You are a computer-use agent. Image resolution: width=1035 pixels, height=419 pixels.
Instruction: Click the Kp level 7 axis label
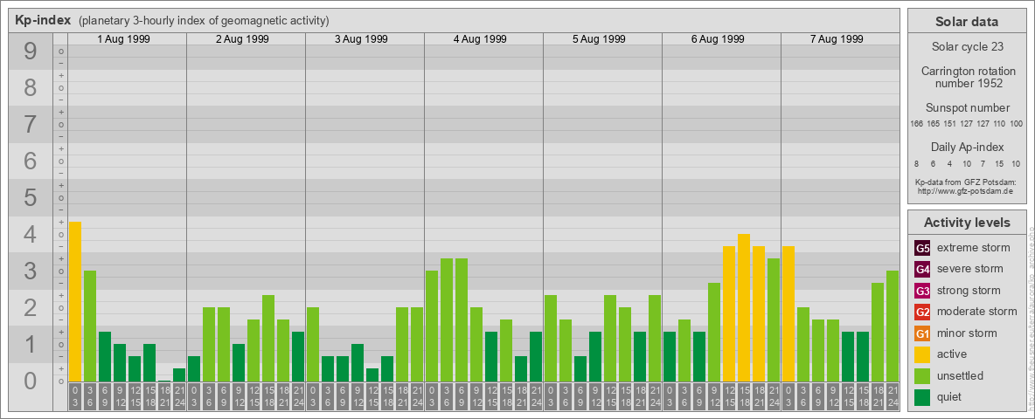(31, 125)
